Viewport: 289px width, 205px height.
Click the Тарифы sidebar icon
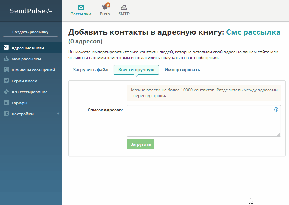point(6,103)
